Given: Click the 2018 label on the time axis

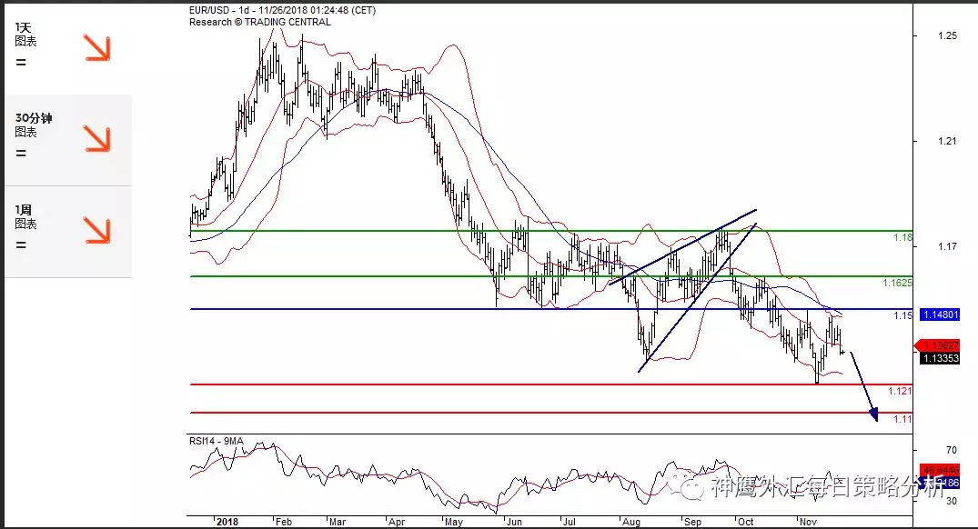Looking at the screenshot, I should [x=227, y=522].
